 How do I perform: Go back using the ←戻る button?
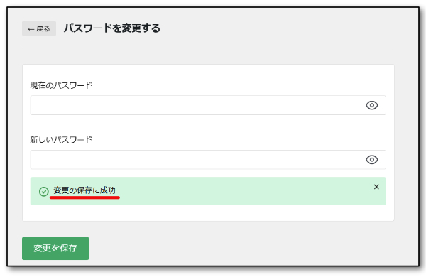point(39,28)
